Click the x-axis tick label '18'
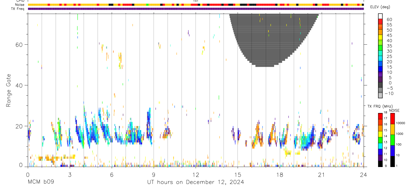The image size is (409, 189). coord(280,174)
